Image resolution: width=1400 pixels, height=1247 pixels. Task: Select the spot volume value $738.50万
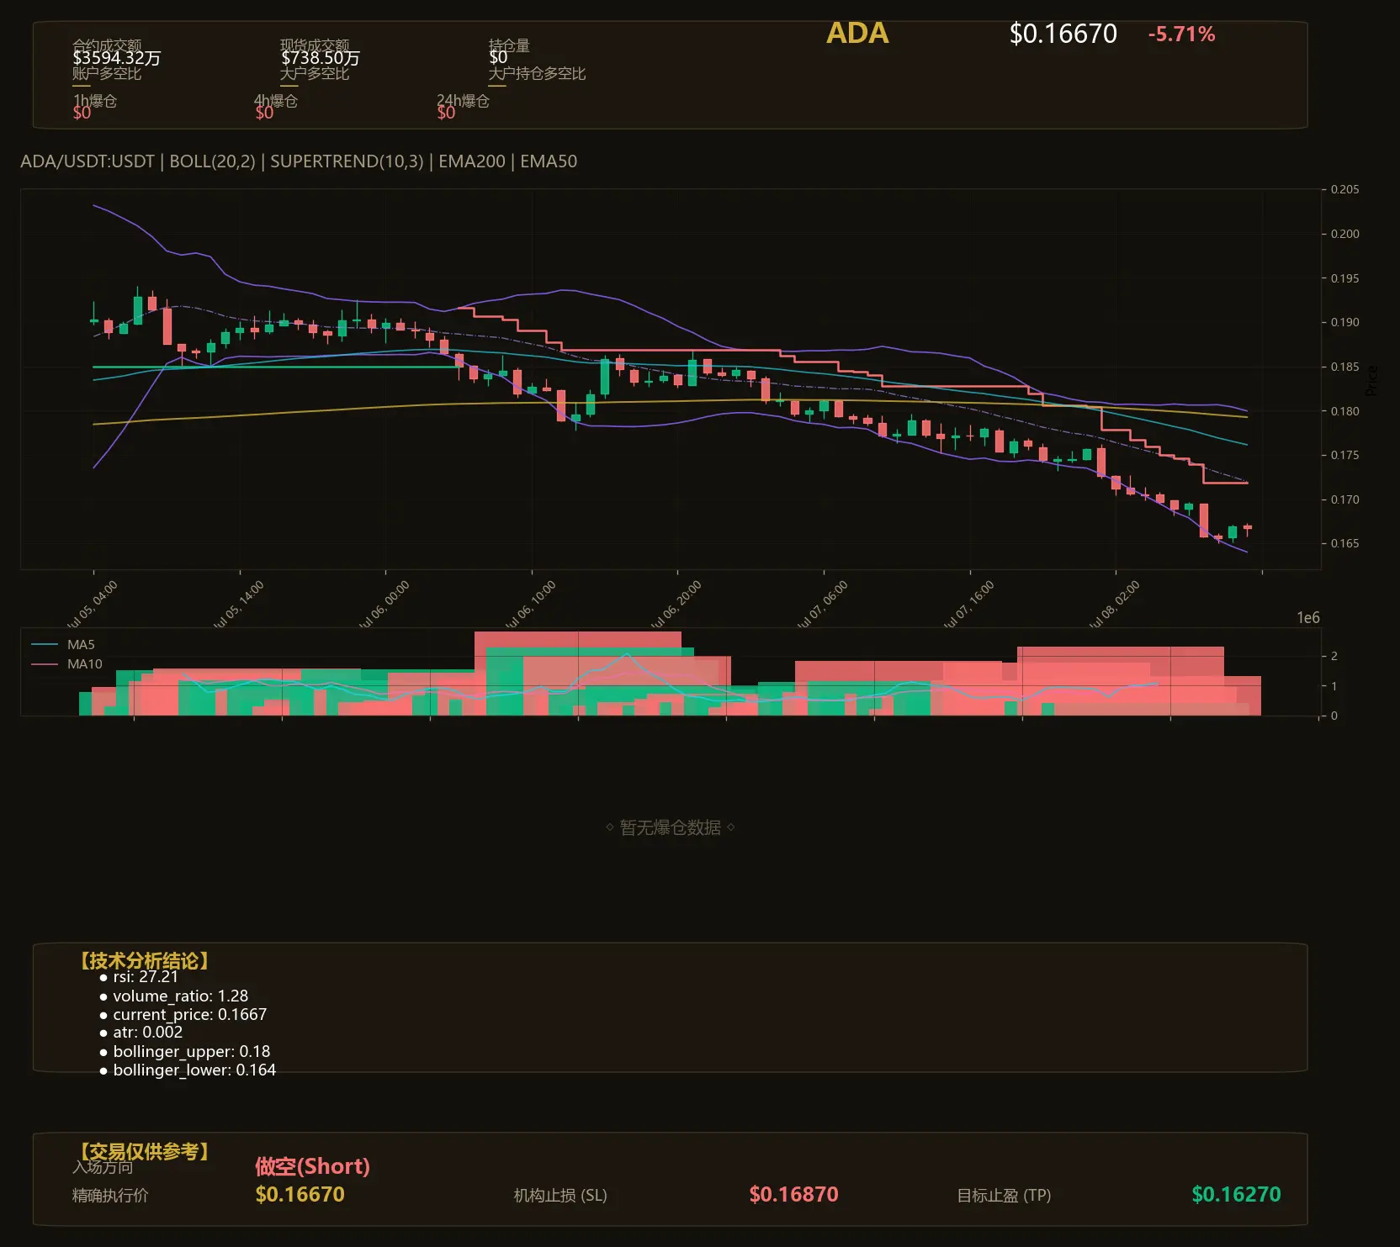click(320, 58)
